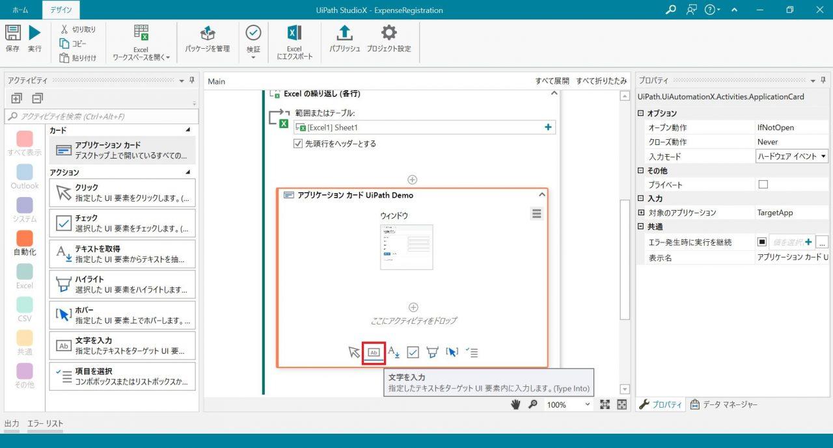Open the application card hamburger menu
The image size is (833, 448).
coord(536,213)
